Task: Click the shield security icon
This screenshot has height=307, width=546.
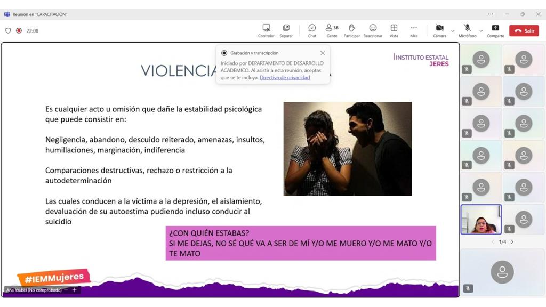Action: coord(8,31)
